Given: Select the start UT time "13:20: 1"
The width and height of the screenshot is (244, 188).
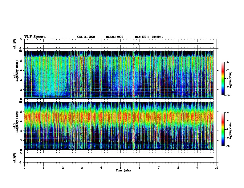Looking at the screenshot, I should [157, 37].
